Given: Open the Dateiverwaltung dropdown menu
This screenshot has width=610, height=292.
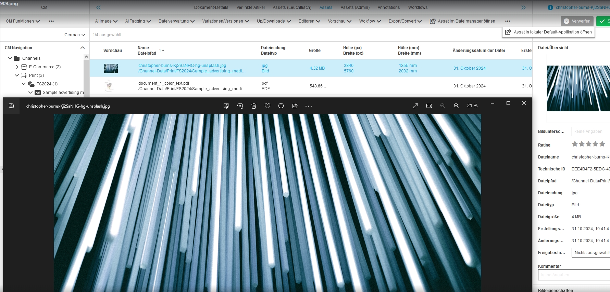Looking at the screenshot, I should [176, 21].
